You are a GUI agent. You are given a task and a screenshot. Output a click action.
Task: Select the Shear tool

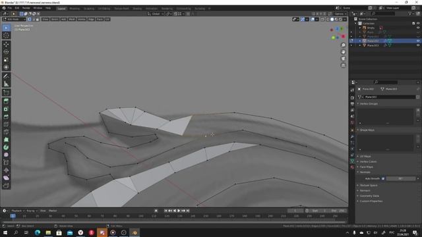[6, 178]
